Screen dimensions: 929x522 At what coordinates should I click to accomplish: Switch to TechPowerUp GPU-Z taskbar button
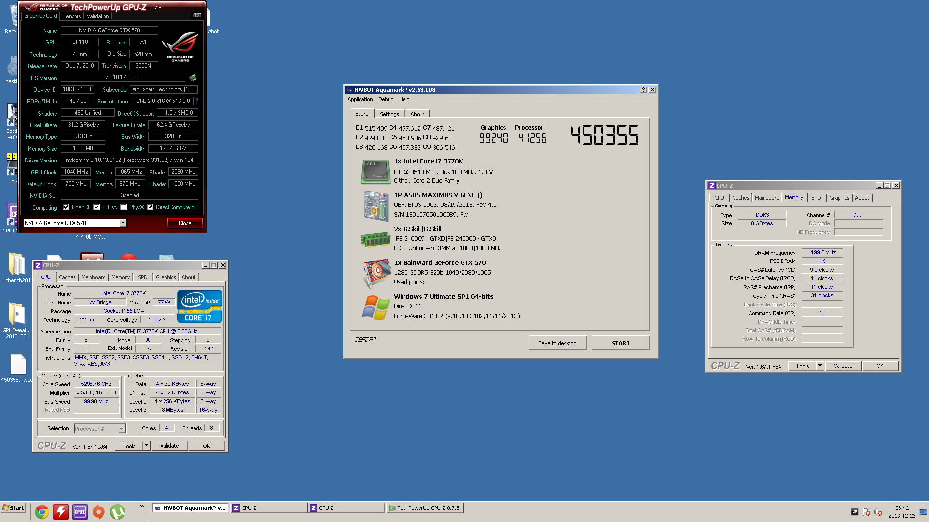pos(425,508)
